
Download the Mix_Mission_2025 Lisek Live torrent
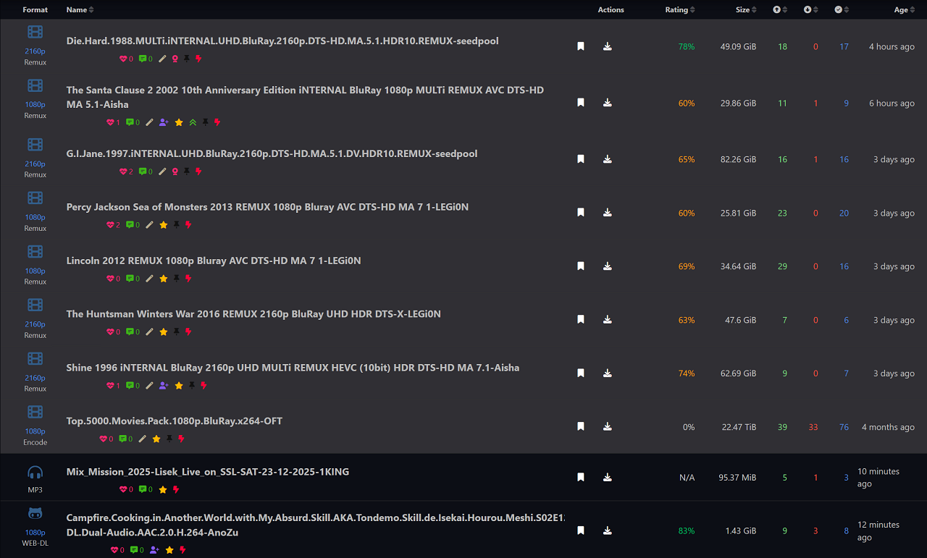(607, 478)
